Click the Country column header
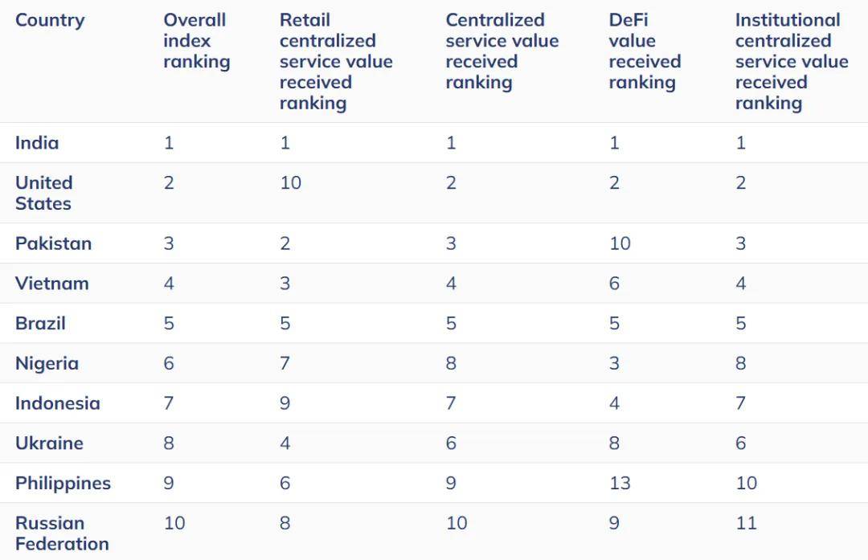This screenshot has width=868, height=560. click(x=50, y=20)
